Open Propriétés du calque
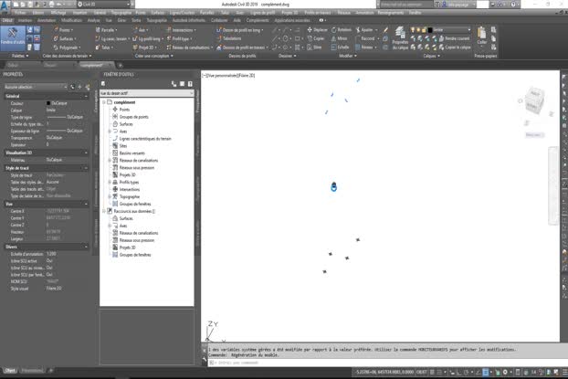This screenshot has width=568, height=379. 400,38
